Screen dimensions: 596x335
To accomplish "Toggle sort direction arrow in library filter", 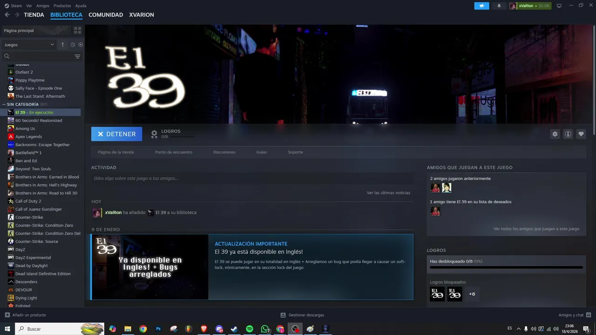I will pyautogui.click(x=62, y=45).
